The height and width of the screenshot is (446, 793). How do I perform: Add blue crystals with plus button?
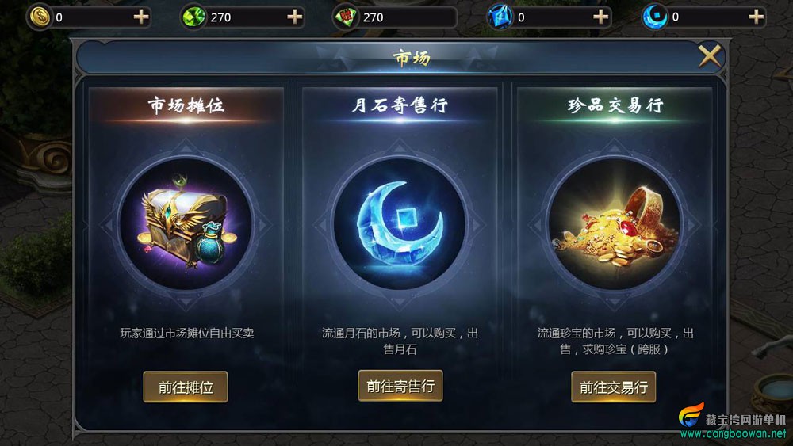click(x=600, y=17)
